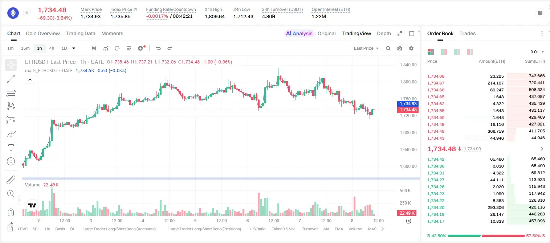
Task: Open chart settings gear icon
Action: click(x=411, y=48)
